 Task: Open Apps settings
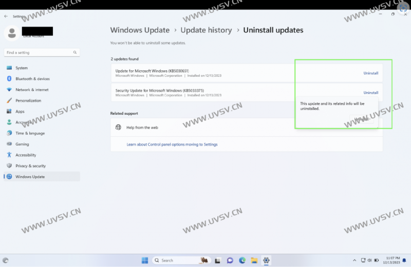tap(42, 111)
